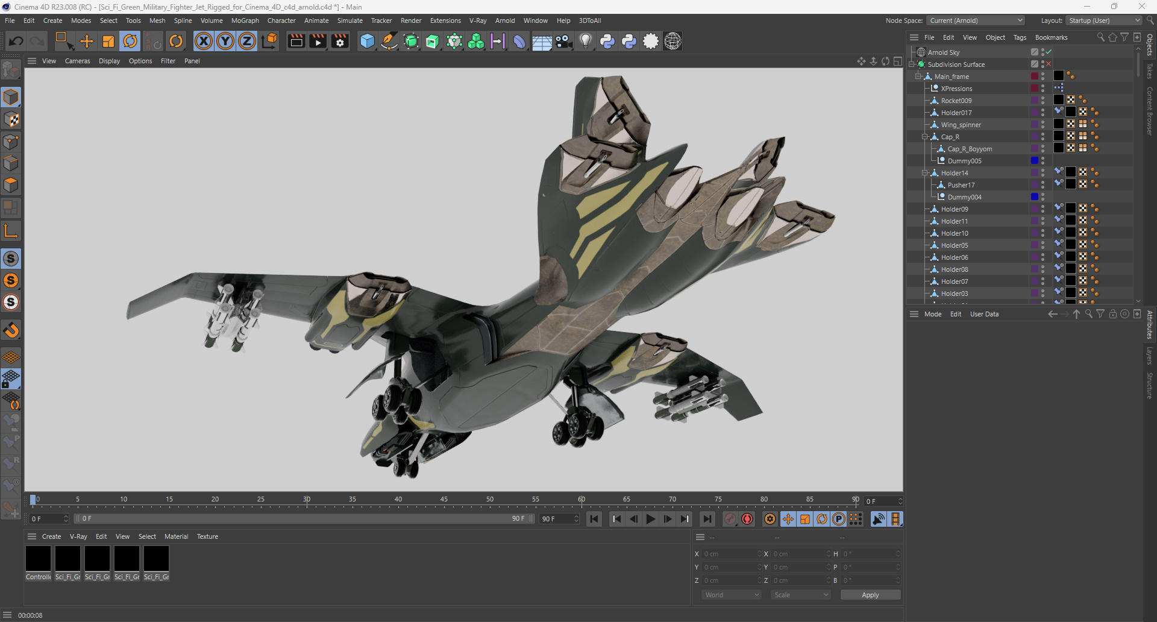
Task: Click Render View clapperboard icon
Action: click(296, 41)
